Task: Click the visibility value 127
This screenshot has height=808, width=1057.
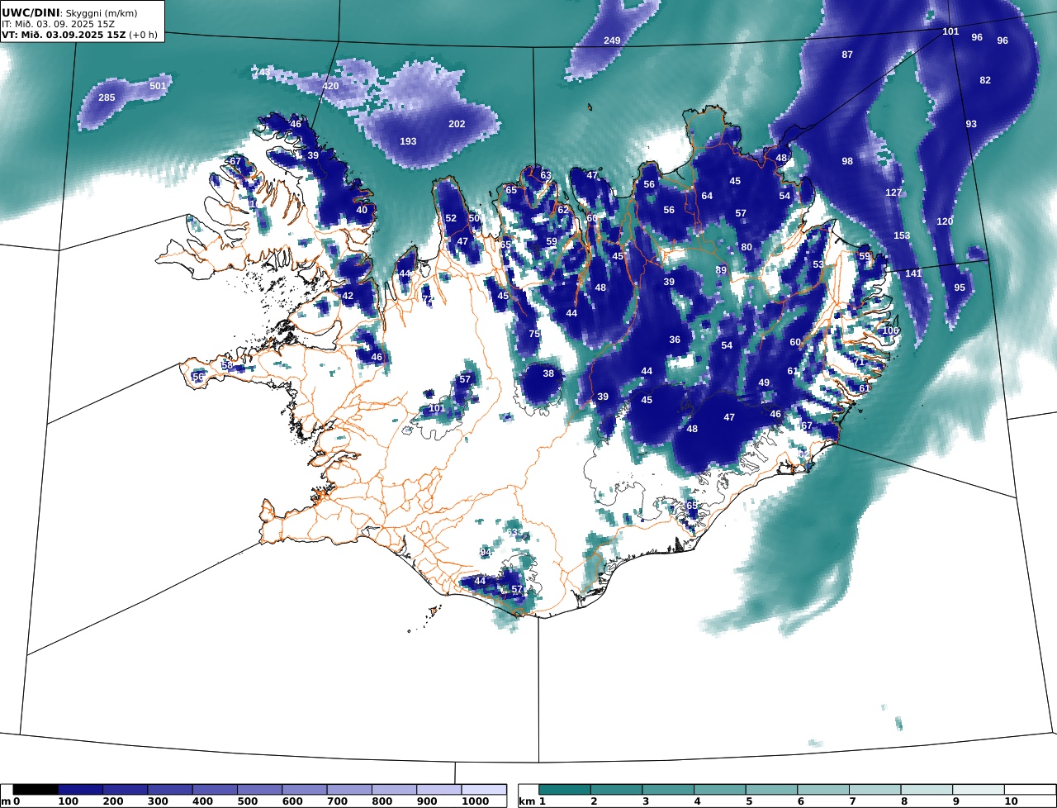Action: 894,192
